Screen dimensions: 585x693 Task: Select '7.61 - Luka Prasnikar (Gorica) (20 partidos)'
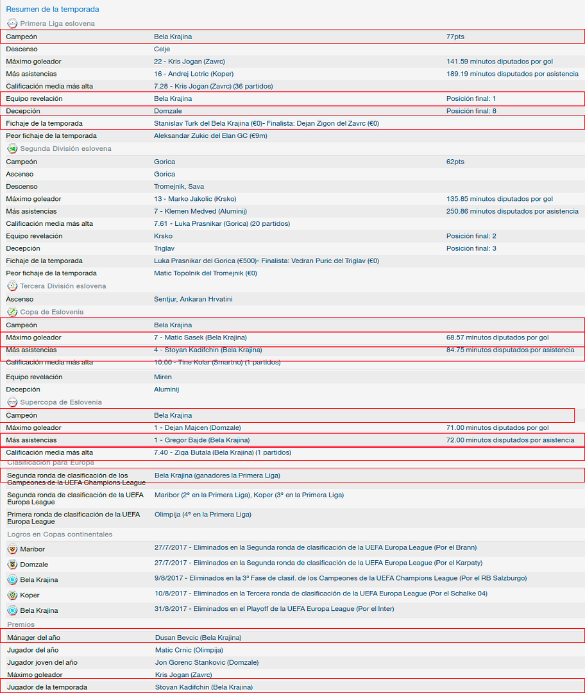[222, 224]
